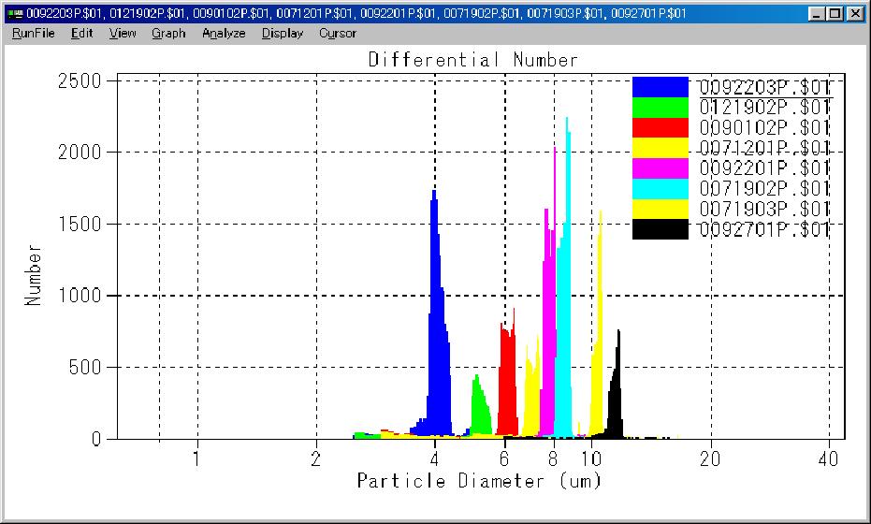Image resolution: width=871 pixels, height=524 pixels.
Task: Open the Edit menu
Action: point(81,34)
